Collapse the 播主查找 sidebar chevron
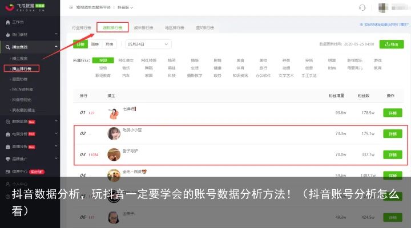The height and width of the screenshot is (228, 411). [x=56, y=47]
